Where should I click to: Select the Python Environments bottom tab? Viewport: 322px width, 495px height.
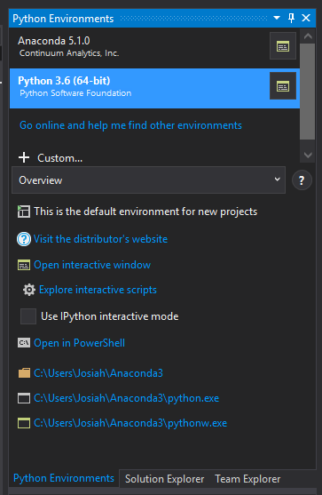(63, 478)
